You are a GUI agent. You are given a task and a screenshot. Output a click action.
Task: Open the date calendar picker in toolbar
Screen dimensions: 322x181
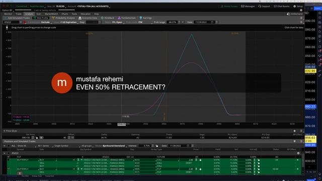tap(212, 22)
